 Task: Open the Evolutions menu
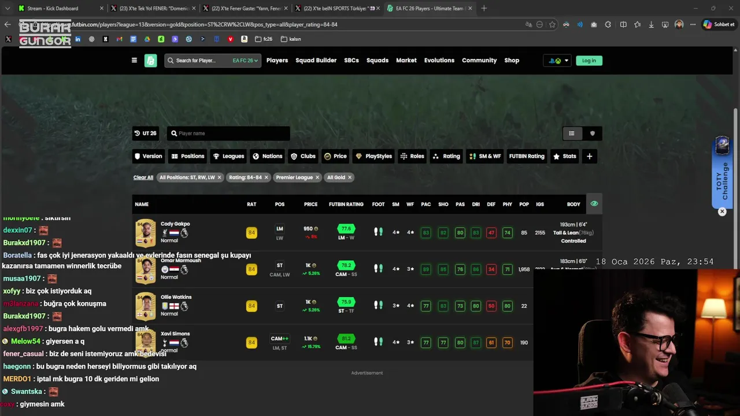(x=439, y=61)
